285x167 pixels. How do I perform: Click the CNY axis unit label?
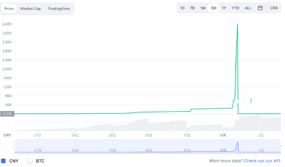pos(7,135)
